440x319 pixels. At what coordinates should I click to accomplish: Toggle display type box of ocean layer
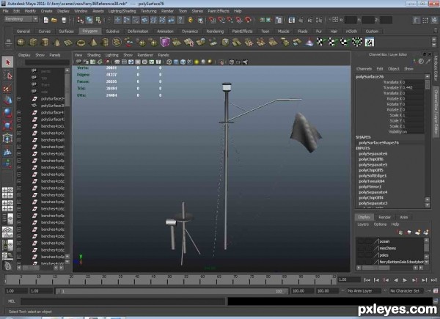[x=368, y=241]
